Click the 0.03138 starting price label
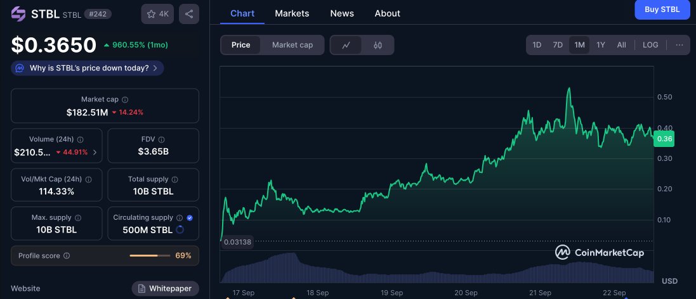This screenshot has width=696, height=299. coord(237,242)
